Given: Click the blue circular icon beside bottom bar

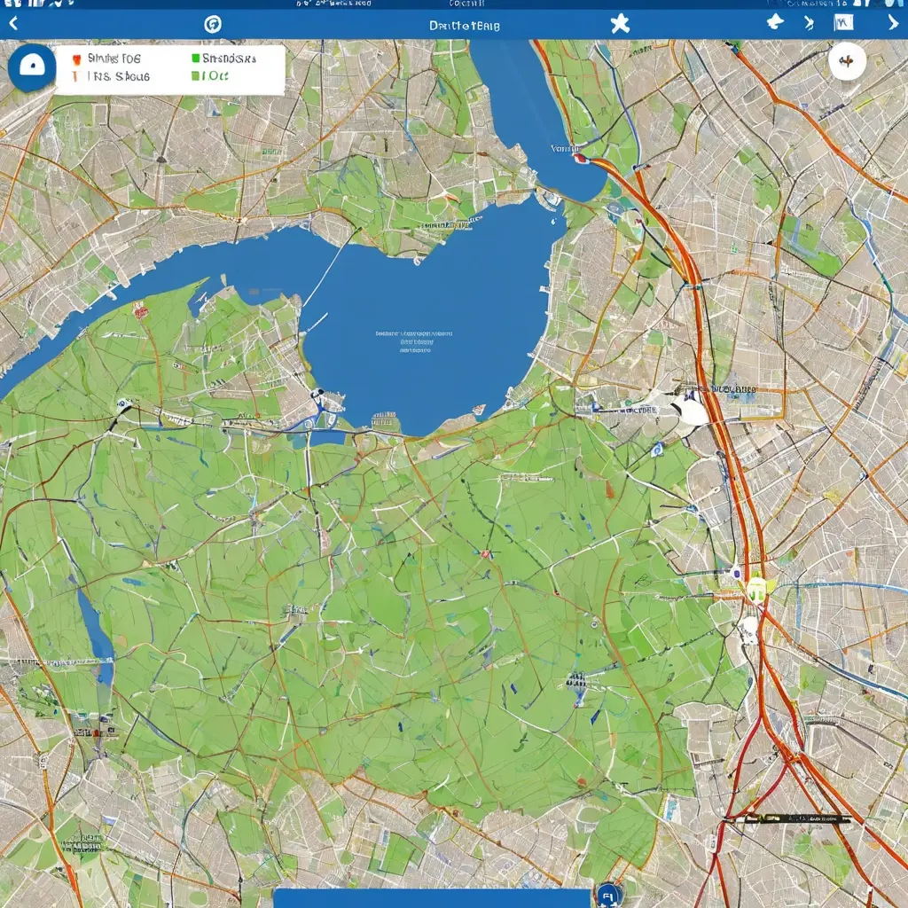Looking at the screenshot, I should click(x=607, y=895).
